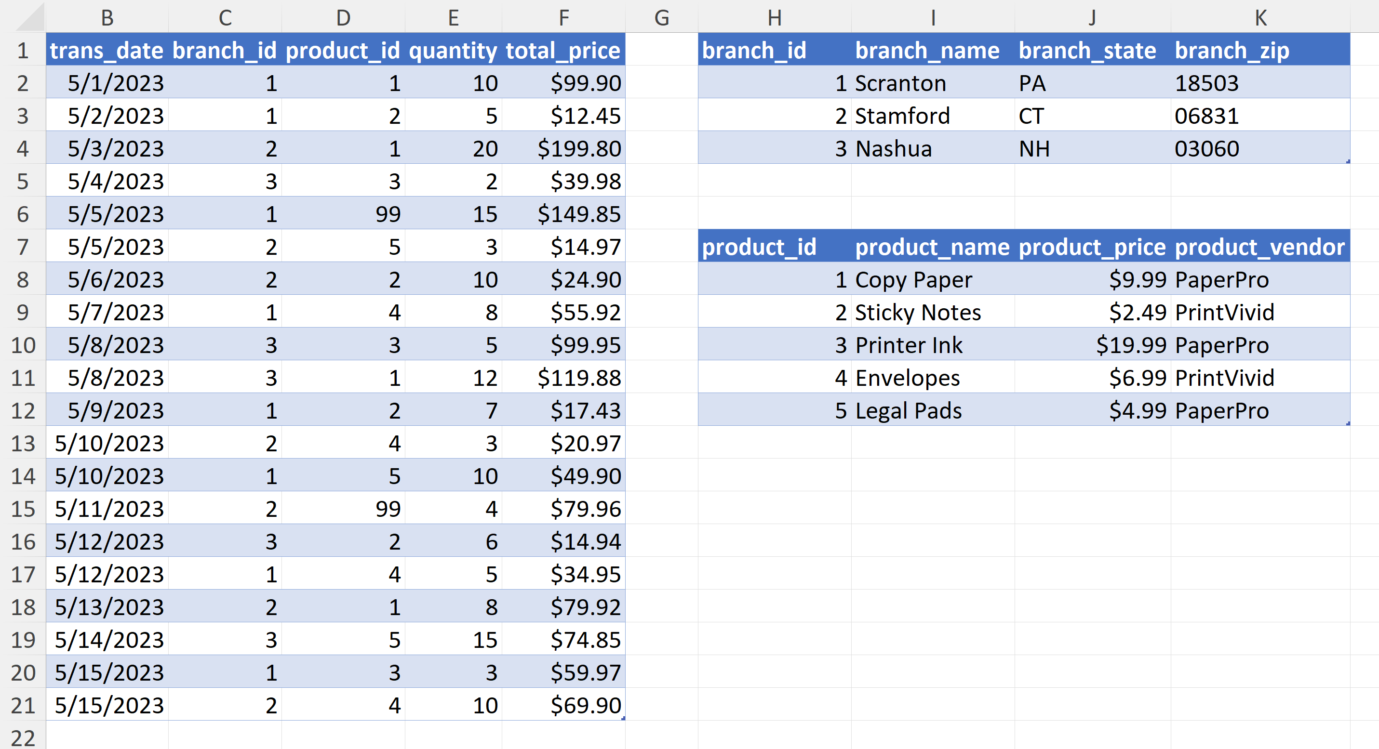Select the column K header
This screenshot has width=1379, height=749.
point(1260,18)
